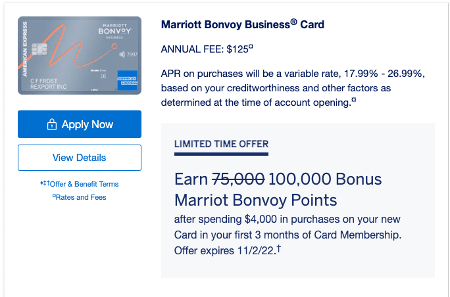Click the lock icon in Apply Now
Viewport: 450px width, 297px height.
coord(52,125)
